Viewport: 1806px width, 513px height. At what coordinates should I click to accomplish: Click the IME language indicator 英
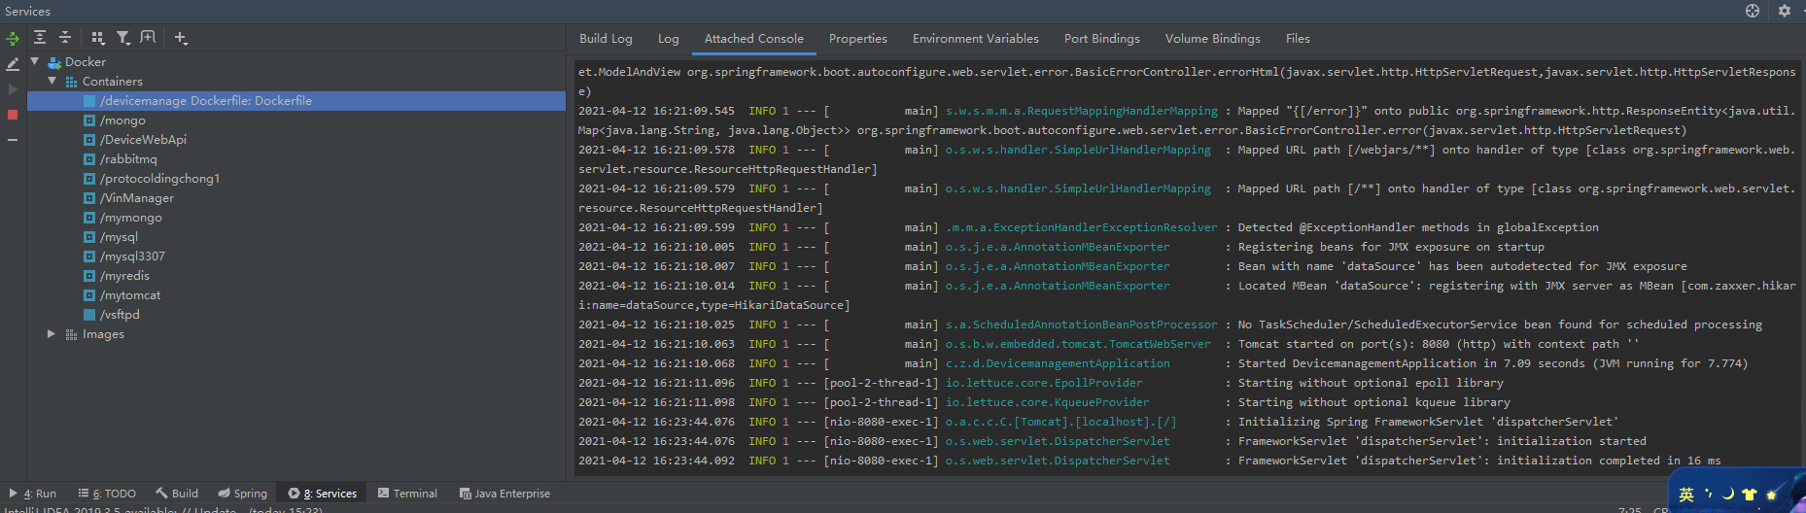(x=1685, y=495)
